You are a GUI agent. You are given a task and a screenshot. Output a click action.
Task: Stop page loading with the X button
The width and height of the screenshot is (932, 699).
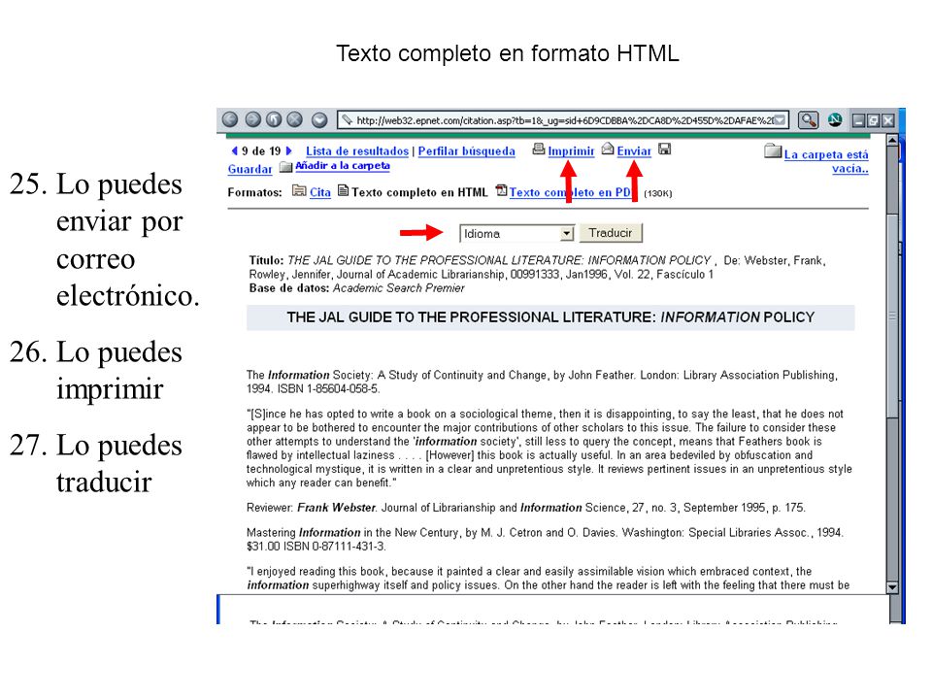(295, 120)
